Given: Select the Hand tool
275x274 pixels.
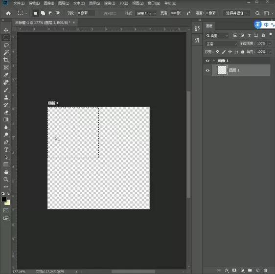Looking at the screenshot, I should pos(6,172).
